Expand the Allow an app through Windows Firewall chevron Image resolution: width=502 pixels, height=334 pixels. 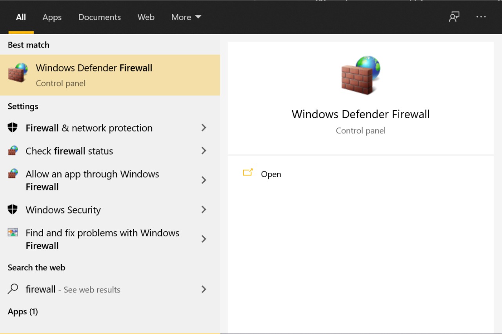pyautogui.click(x=204, y=180)
